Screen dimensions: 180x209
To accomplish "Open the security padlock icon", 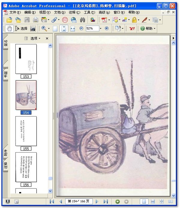I will tap(134, 20).
